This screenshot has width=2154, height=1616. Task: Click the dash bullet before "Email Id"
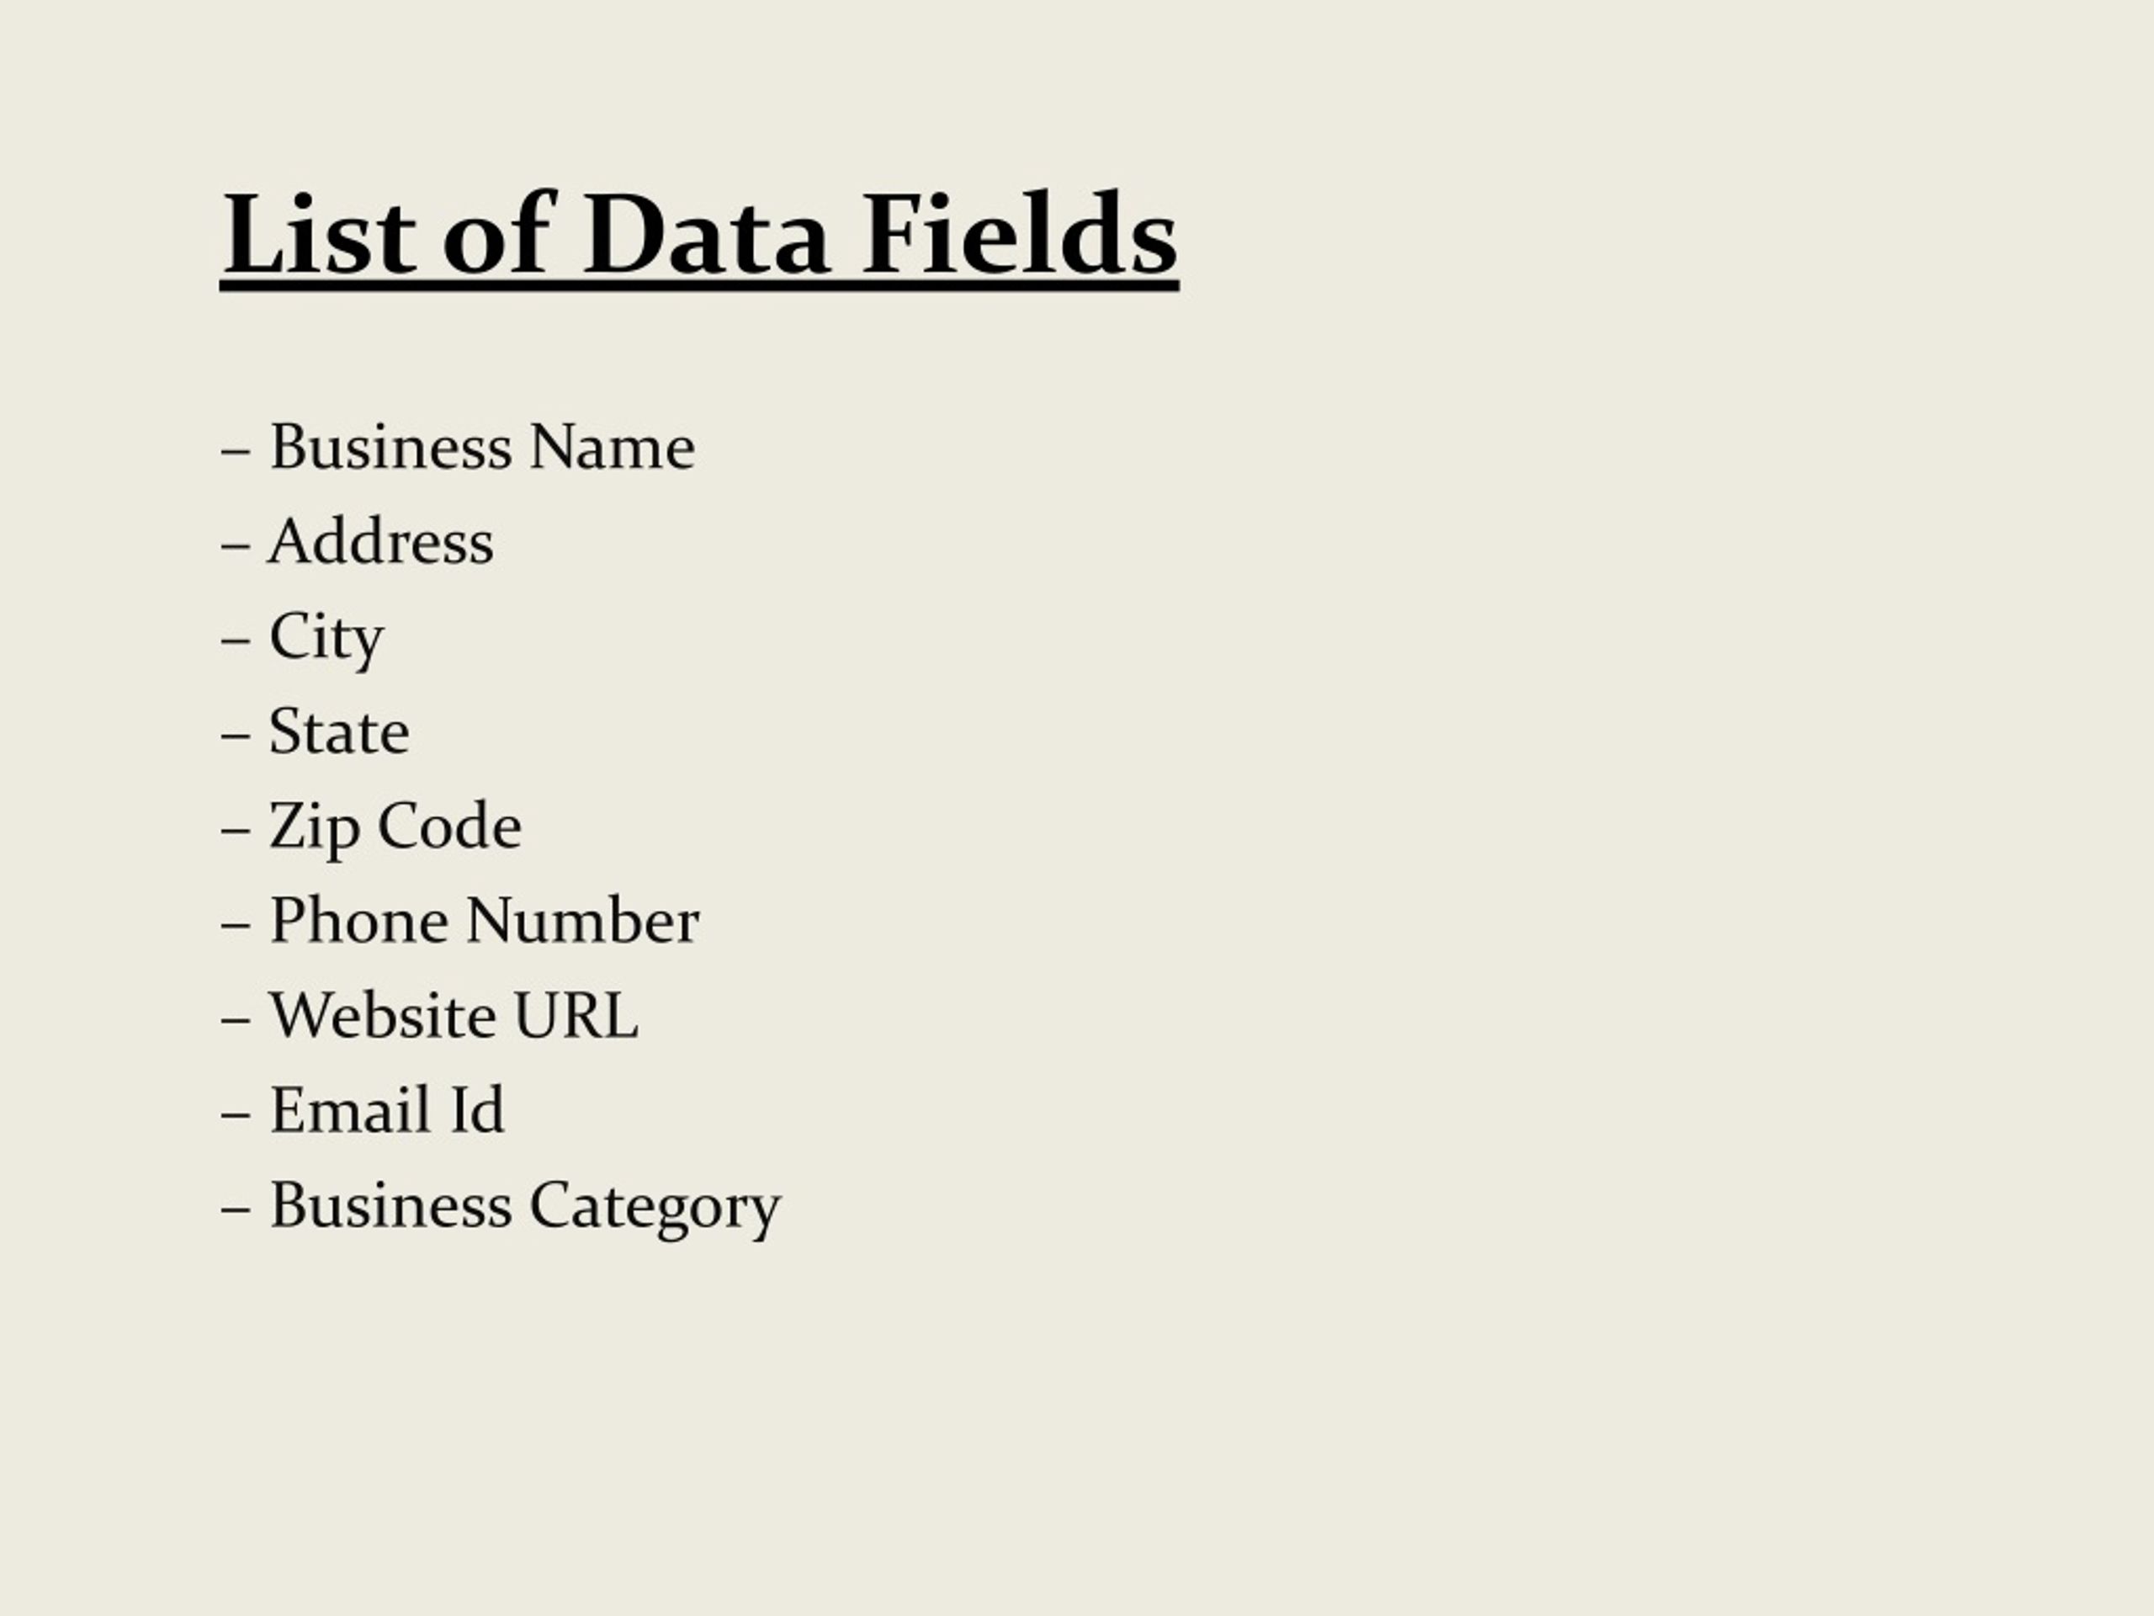236,1113
